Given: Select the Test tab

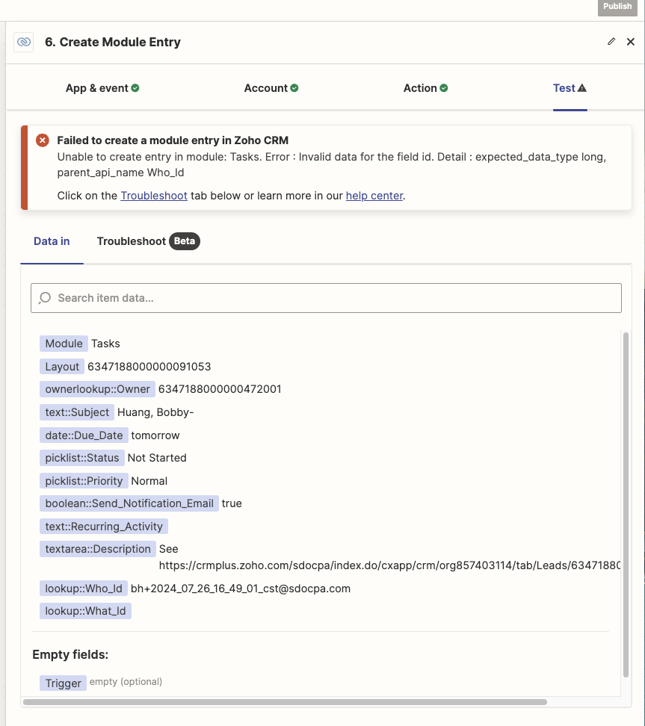Looking at the screenshot, I should pyautogui.click(x=570, y=88).
